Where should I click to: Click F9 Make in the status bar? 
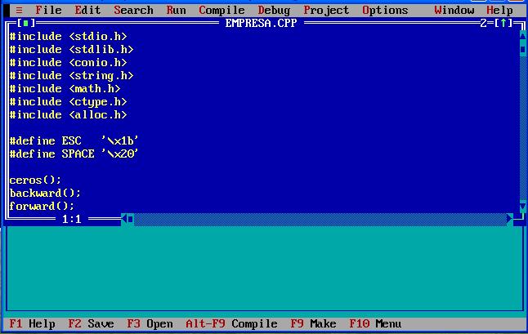[313, 324]
